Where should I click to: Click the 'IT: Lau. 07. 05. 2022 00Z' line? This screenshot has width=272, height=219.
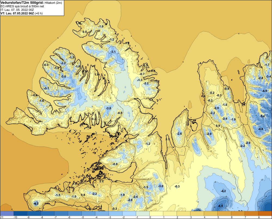click(x=17, y=10)
